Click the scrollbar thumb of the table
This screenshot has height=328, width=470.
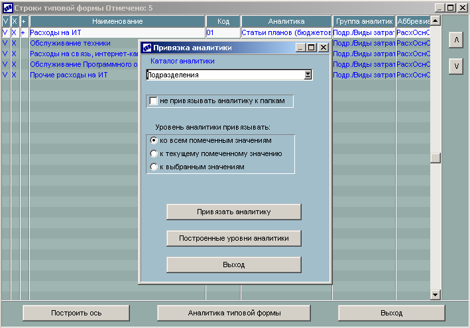click(436, 158)
